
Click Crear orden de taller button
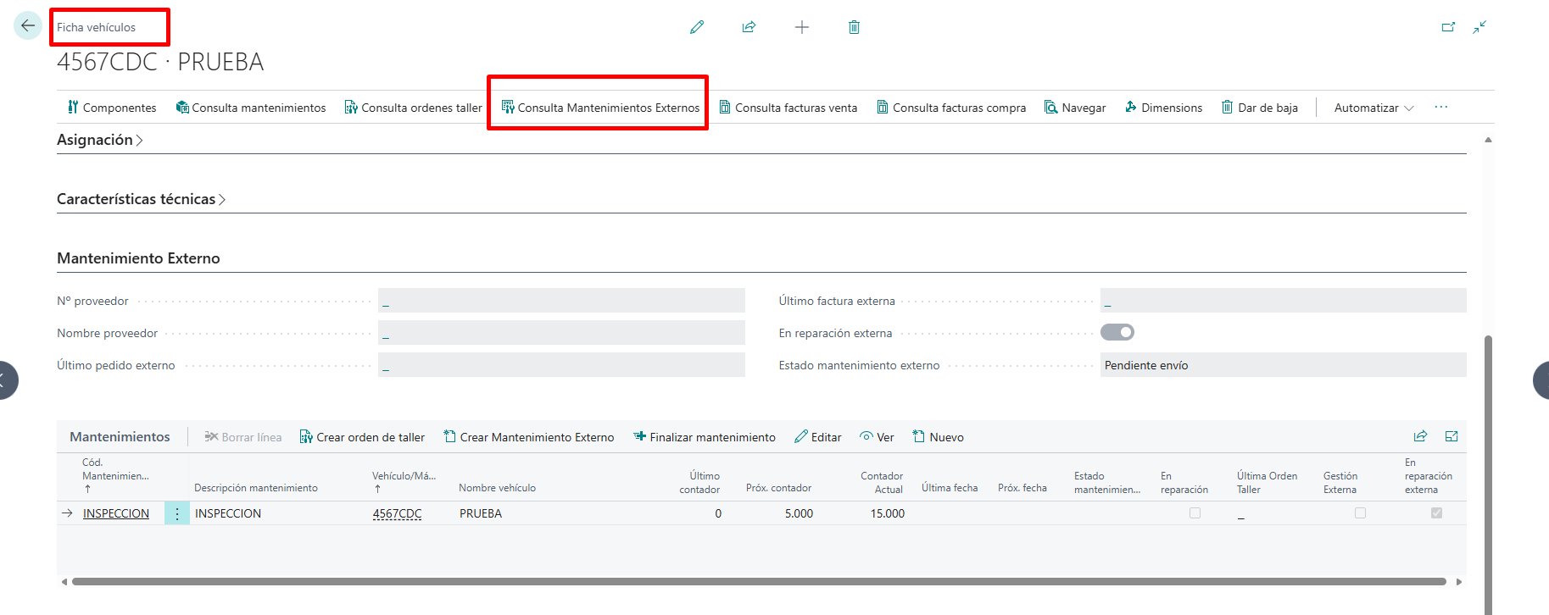coord(362,437)
